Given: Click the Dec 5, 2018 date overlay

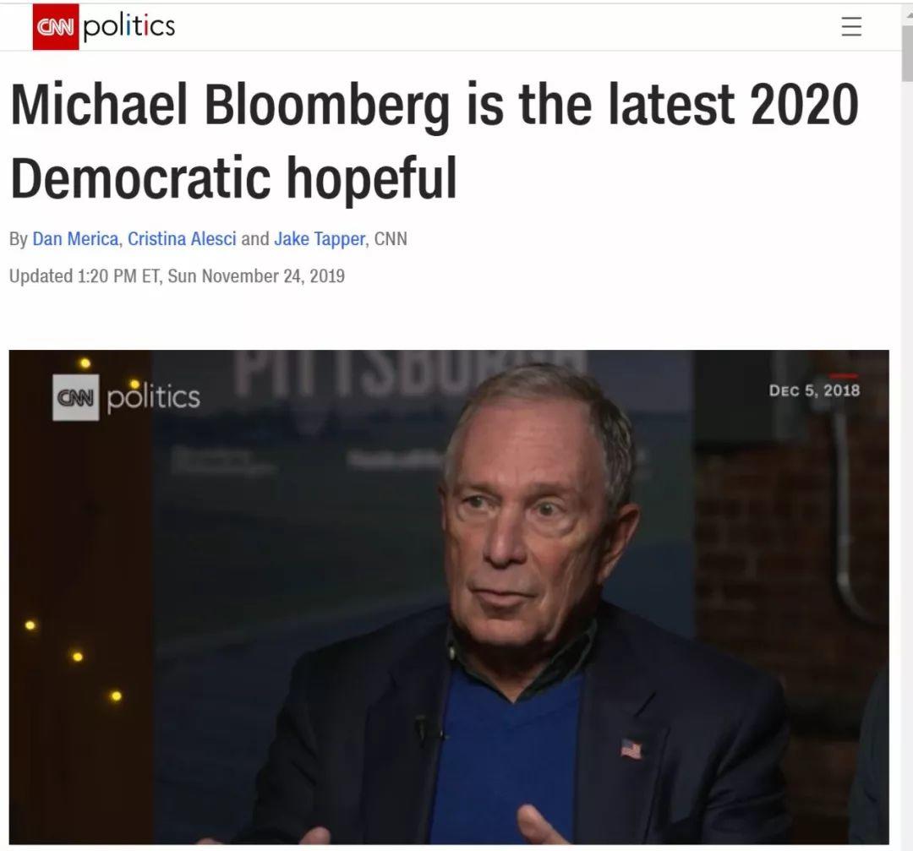Looking at the screenshot, I should [814, 390].
